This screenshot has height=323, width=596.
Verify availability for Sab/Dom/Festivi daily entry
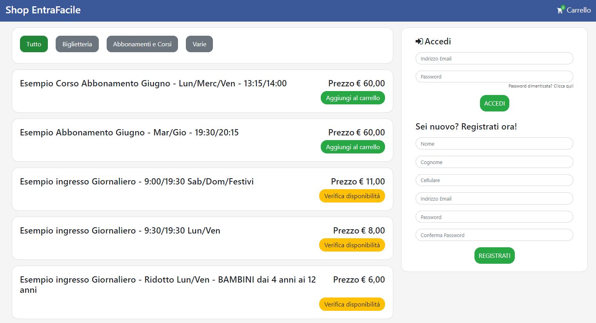tap(352, 196)
